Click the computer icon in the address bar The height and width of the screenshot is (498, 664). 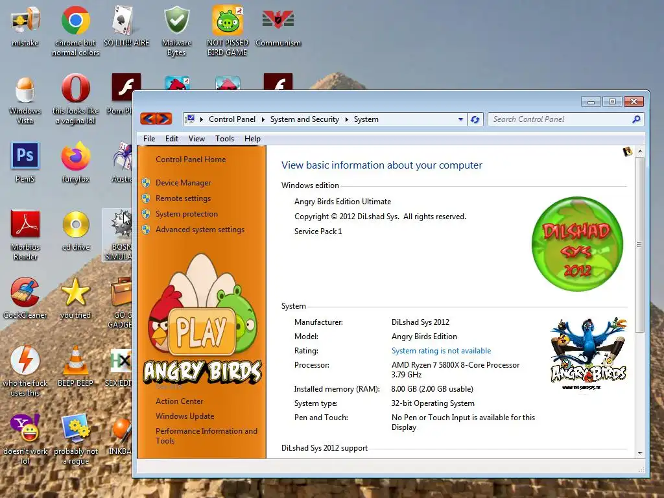(x=190, y=119)
